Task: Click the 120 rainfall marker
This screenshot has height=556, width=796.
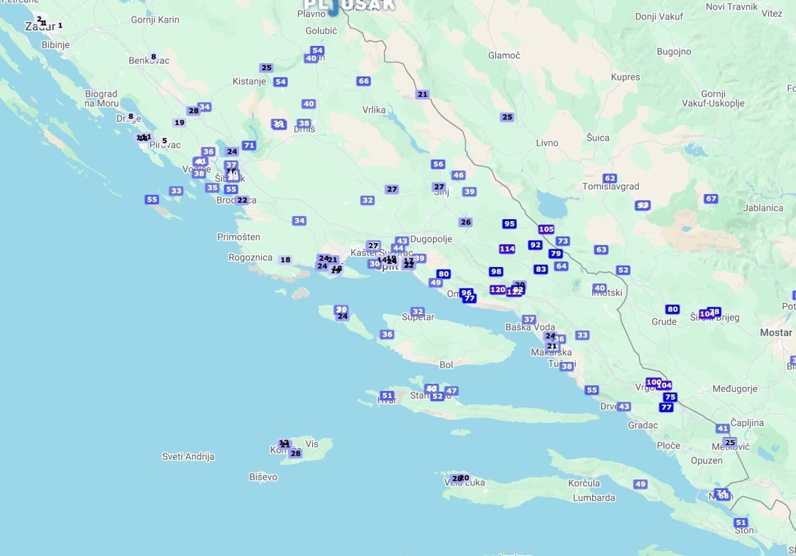Action: [497, 290]
